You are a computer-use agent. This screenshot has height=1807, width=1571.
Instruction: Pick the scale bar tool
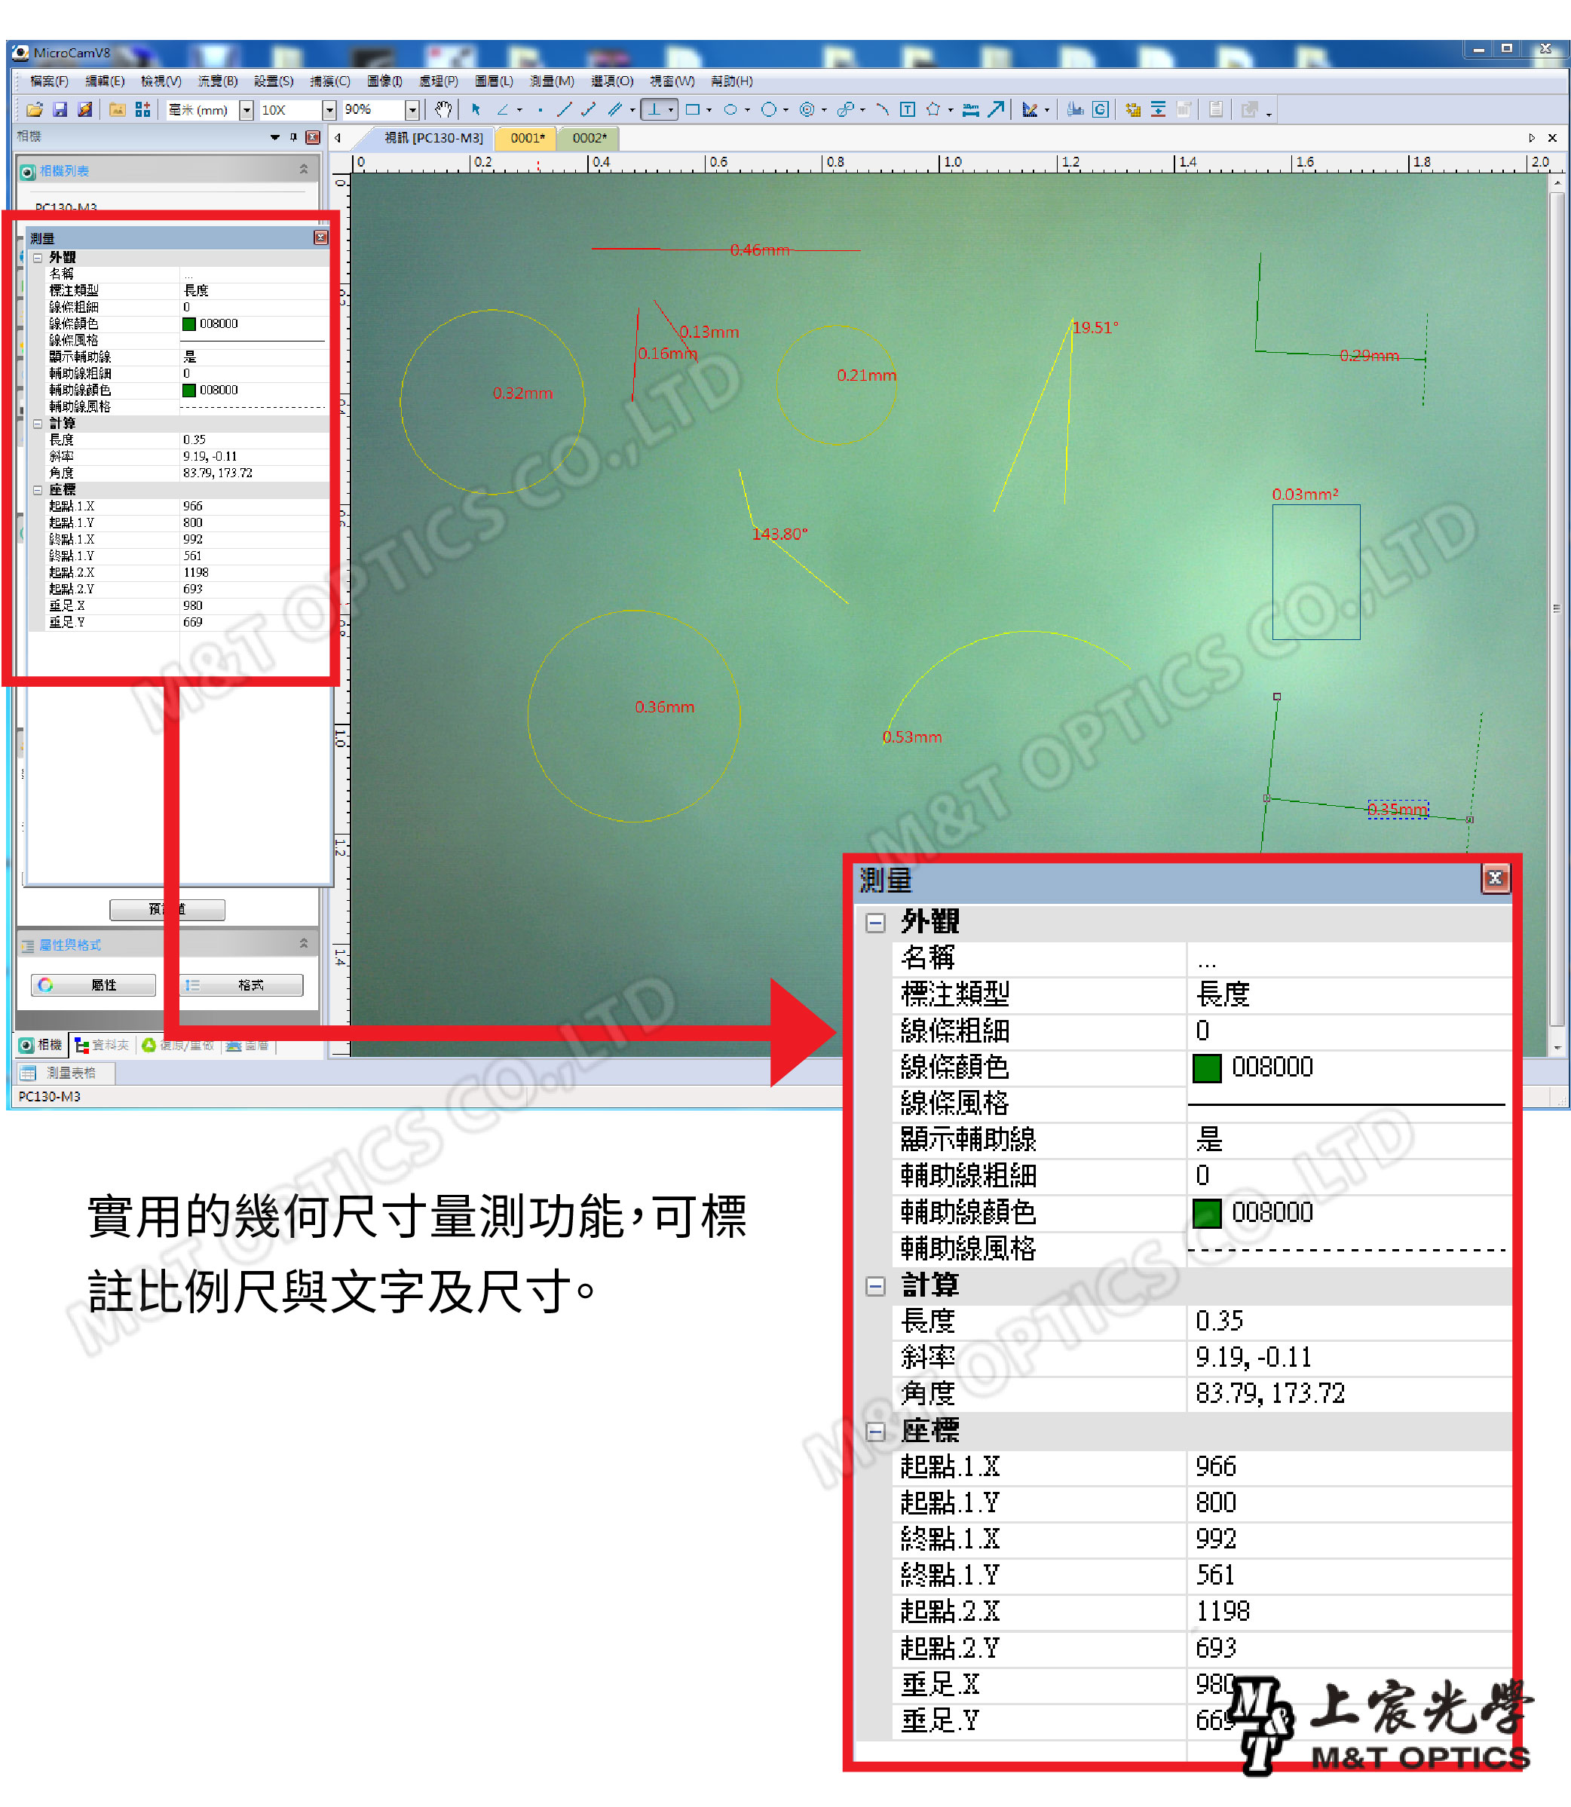point(970,109)
